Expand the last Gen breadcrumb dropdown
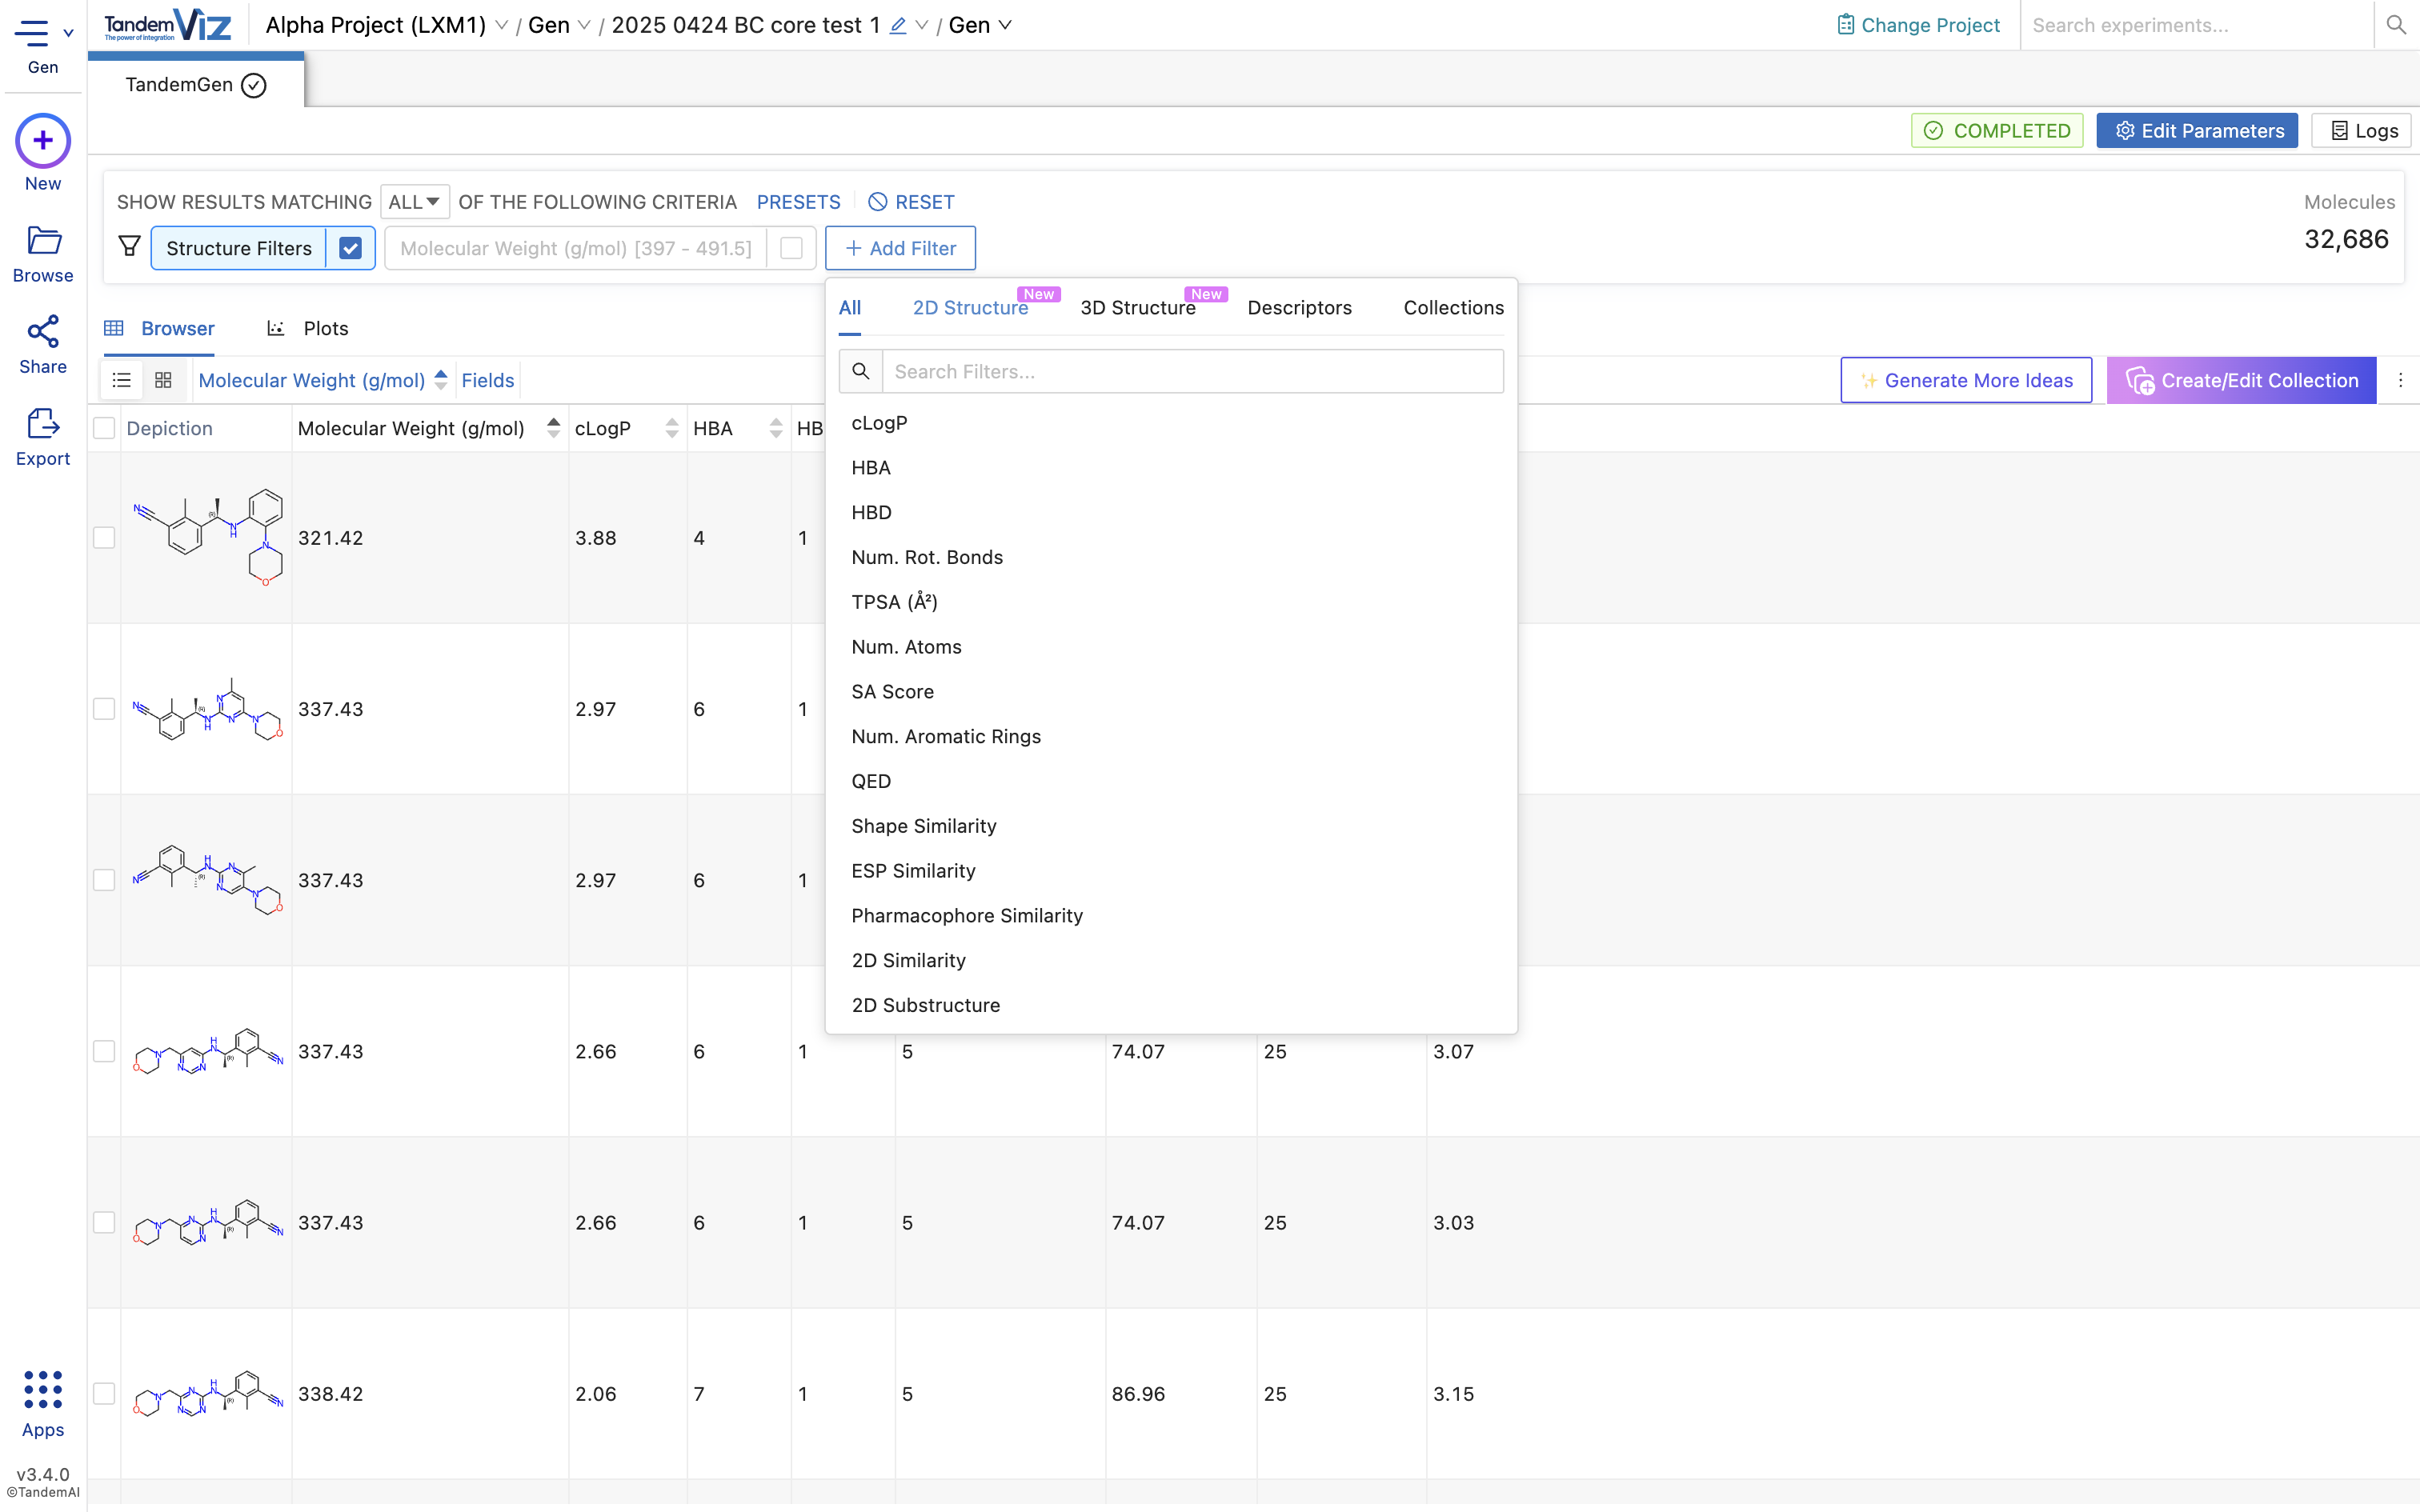The height and width of the screenshot is (1512, 2420). 1005,25
